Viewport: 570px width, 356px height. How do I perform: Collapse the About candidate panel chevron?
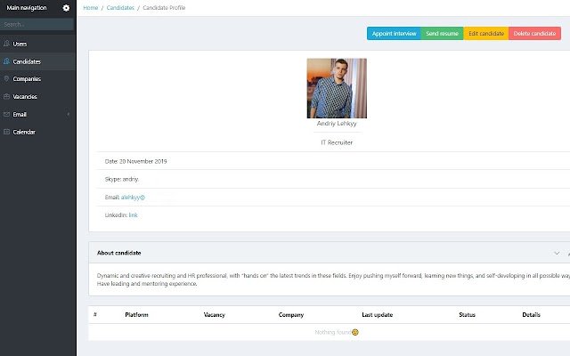557,253
